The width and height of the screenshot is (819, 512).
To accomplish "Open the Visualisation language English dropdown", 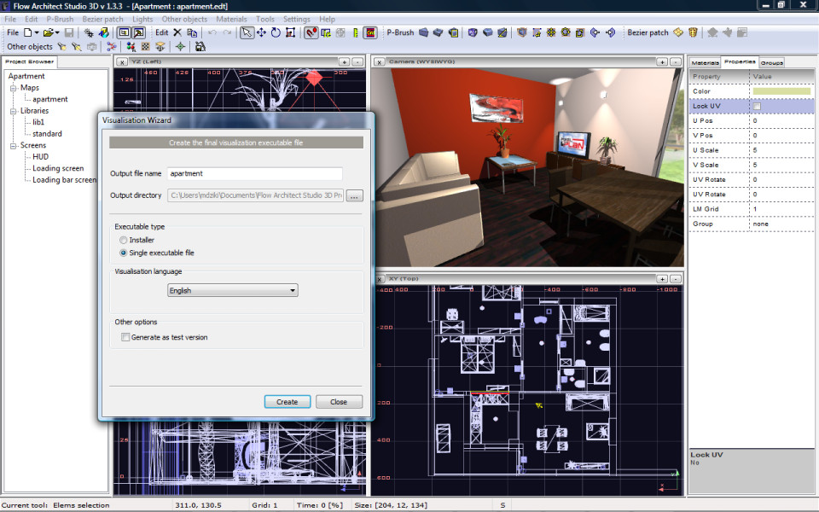I will point(233,290).
